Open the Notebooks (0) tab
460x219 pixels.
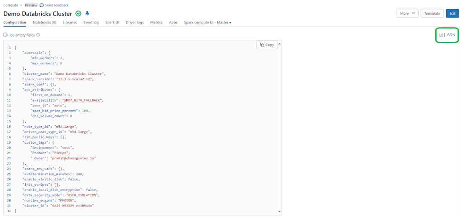[x=44, y=22]
